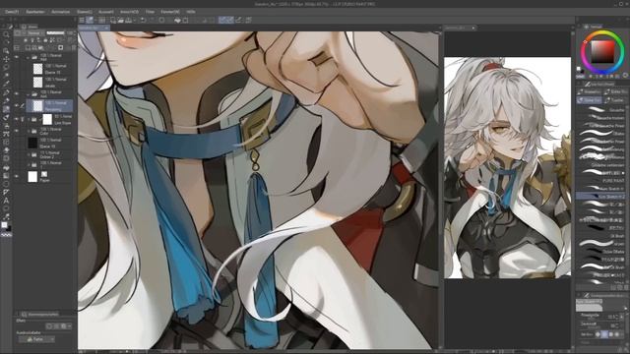Open the Ausdrucksfarbe Farbe dropdown
Image resolution: width=630 pixels, height=354 pixels.
click(36, 339)
